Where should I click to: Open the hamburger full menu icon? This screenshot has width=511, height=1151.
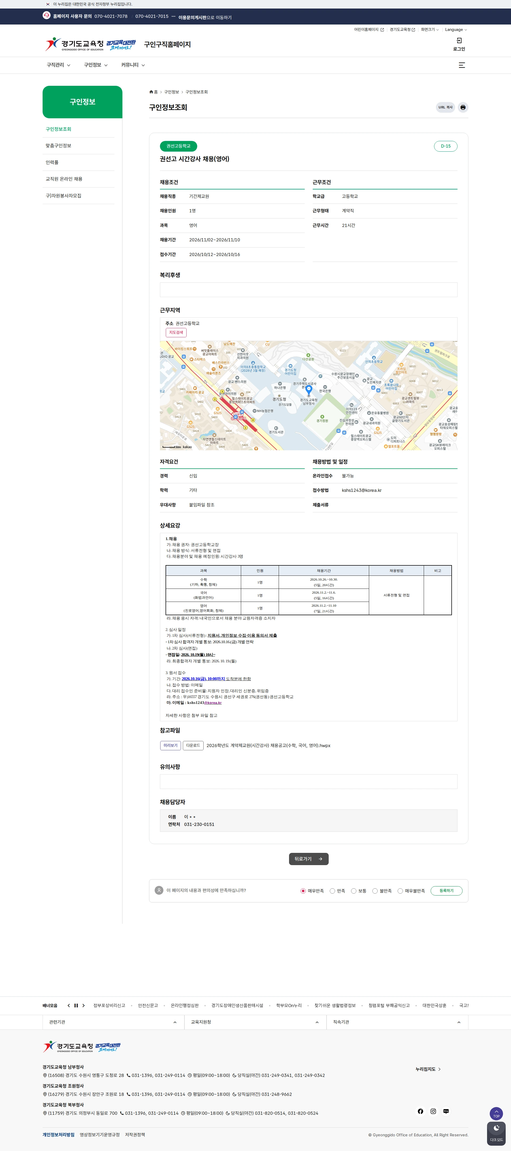pyautogui.click(x=462, y=65)
